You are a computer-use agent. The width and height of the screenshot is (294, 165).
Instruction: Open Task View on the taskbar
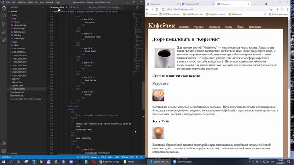18,162
